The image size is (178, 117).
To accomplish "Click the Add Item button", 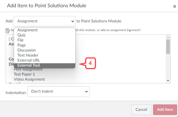I will pyautogui.click(x=165, y=109).
